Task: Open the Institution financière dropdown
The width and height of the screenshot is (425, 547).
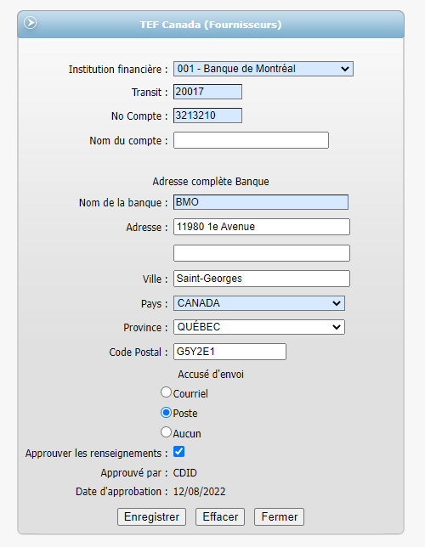Action: pyautogui.click(x=263, y=69)
